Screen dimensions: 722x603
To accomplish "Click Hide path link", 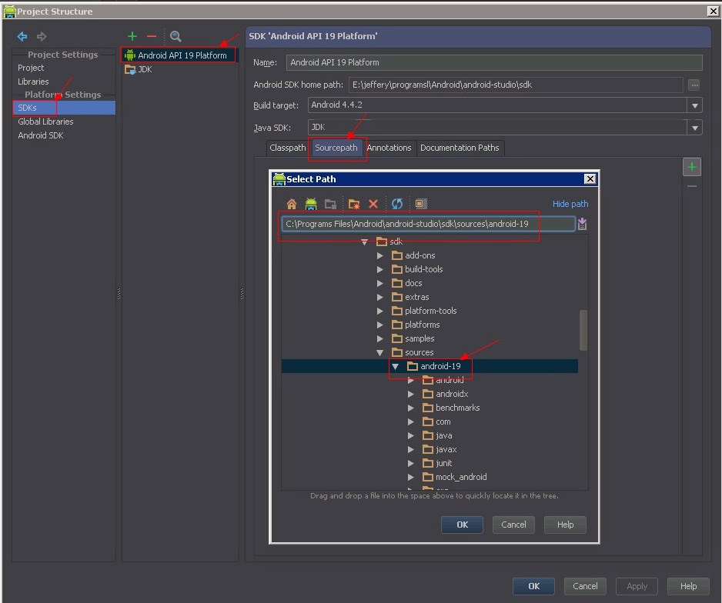I will coord(570,204).
